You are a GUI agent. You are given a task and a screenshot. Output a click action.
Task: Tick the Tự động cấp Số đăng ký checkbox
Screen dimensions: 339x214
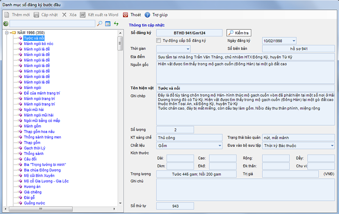[158, 40]
